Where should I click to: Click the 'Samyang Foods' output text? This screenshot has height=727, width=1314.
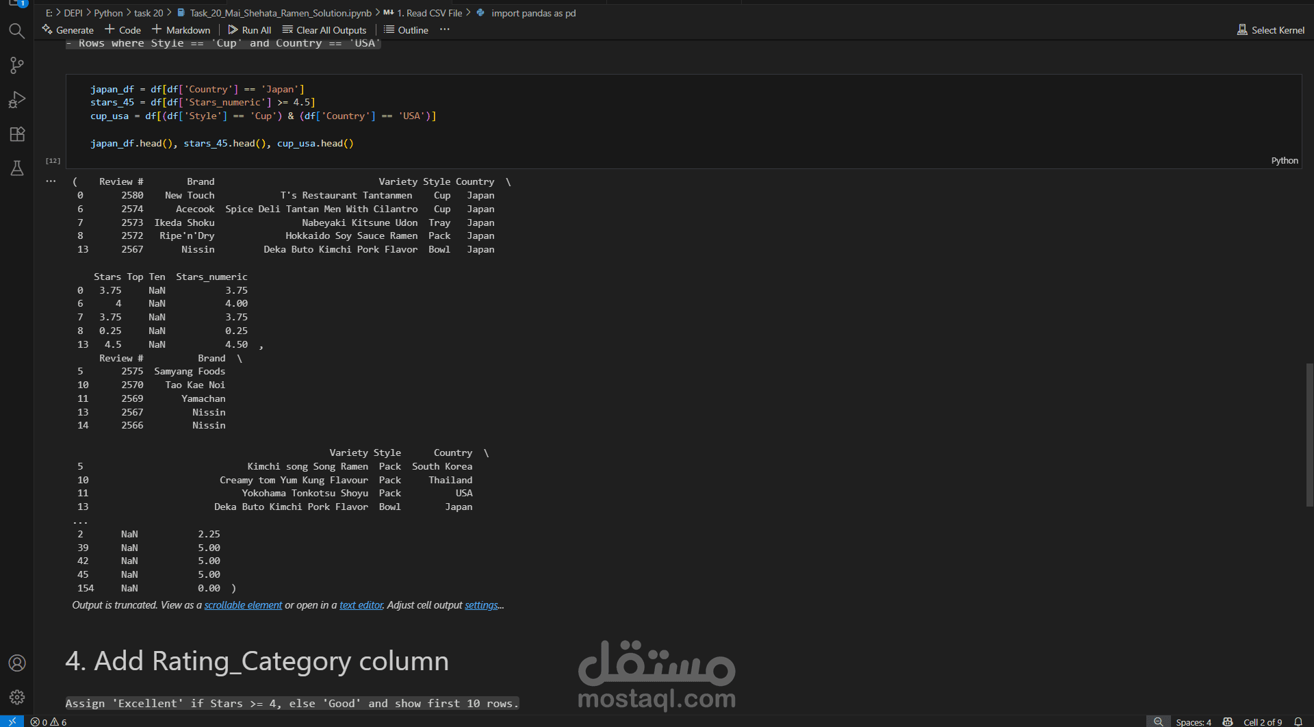tap(190, 372)
